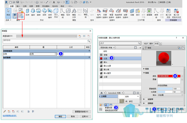This screenshot has width=187, height=123.
Task: Click the search magnifier in Family Types
Action: 89,41
